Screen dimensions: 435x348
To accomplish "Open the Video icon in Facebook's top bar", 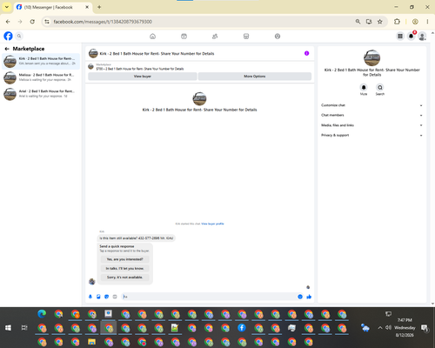I will coord(184,37).
